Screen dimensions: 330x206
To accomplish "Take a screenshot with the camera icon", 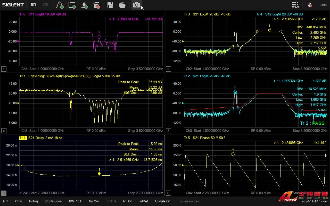I will (136, 5).
